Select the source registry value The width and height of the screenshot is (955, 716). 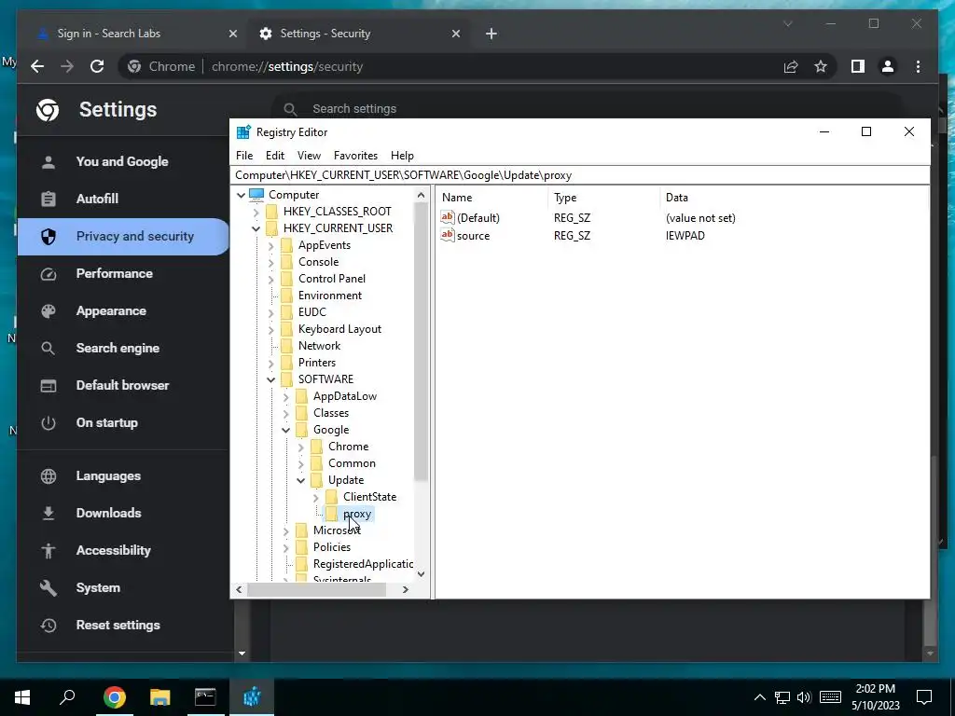[x=473, y=236]
